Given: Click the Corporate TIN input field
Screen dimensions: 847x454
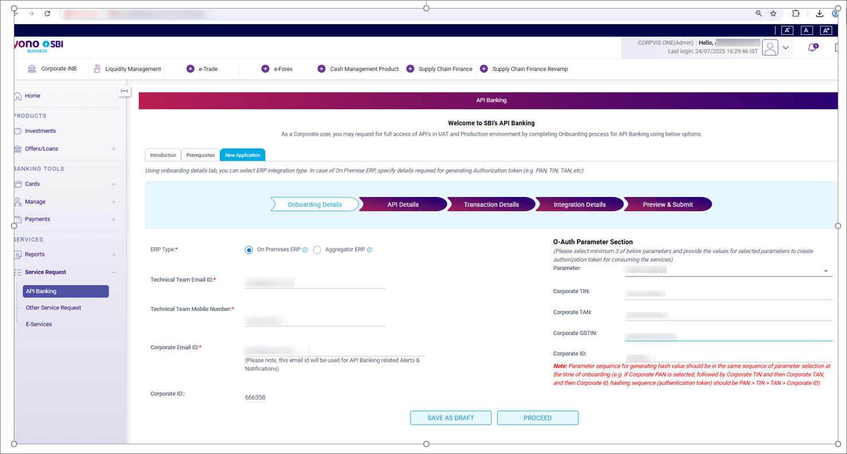Looking at the screenshot, I should pyautogui.click(x=728, y=293).
